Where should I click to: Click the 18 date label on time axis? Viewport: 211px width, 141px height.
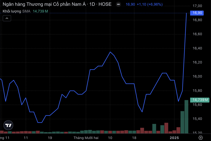click(x=134, y=138)
